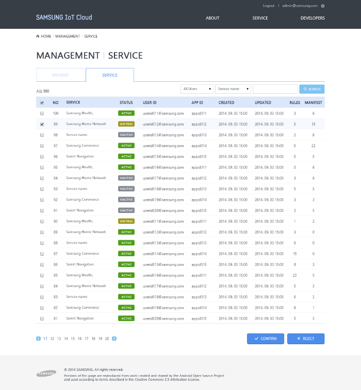
Task: Go to previous pagination set arrow
Action: (38, 339)
